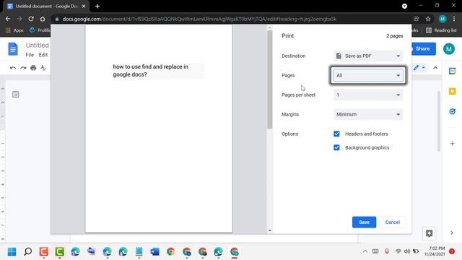Click the print preview scrollbar thumb
Image resolution: width=462 pixels, height=260 pixels.
[270, 79]
